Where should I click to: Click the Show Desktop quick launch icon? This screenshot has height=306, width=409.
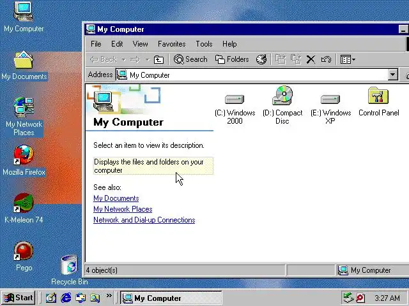(x=51, y=298)
